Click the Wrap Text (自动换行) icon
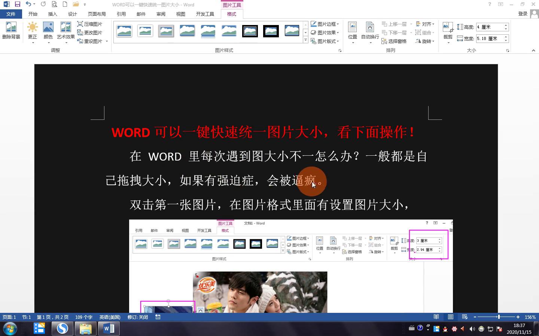This screenshot has width=539, height=336. [370, 31]
